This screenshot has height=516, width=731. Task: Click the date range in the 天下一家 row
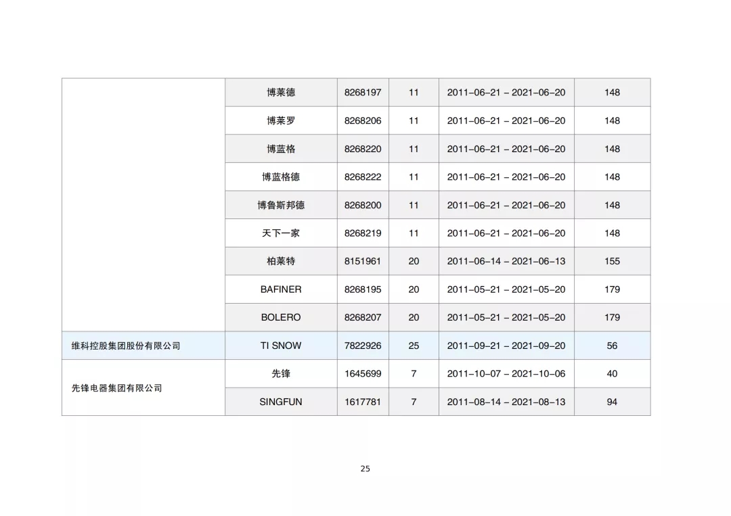[x=506, y=233]
